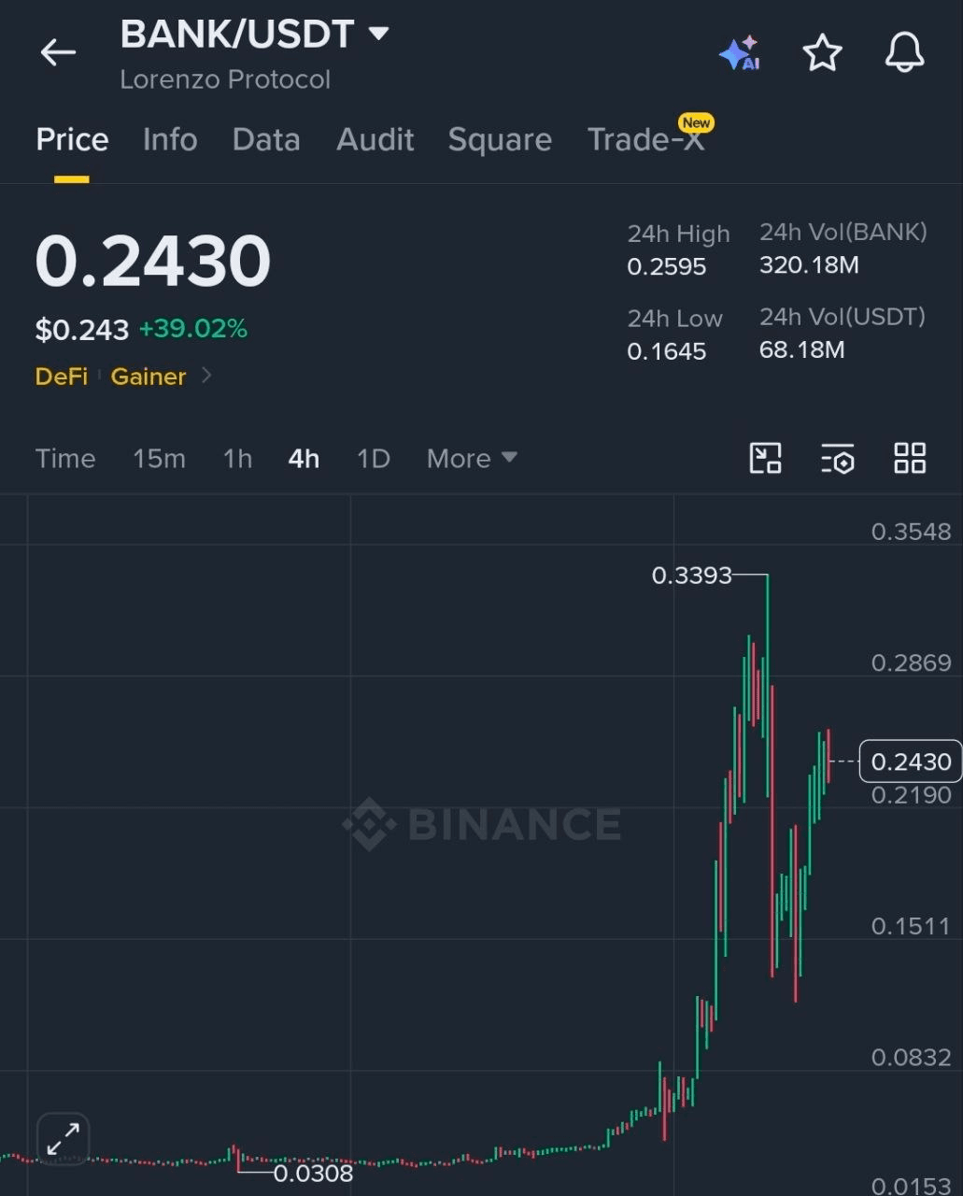Switch to the Info tab

170,139
